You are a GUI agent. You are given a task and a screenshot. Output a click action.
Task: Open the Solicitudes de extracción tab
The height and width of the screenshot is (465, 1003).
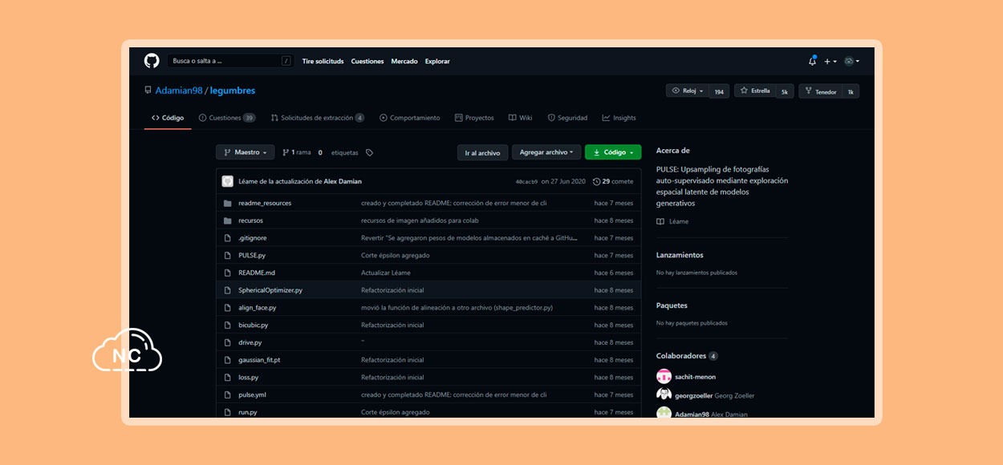coord(318,118)
